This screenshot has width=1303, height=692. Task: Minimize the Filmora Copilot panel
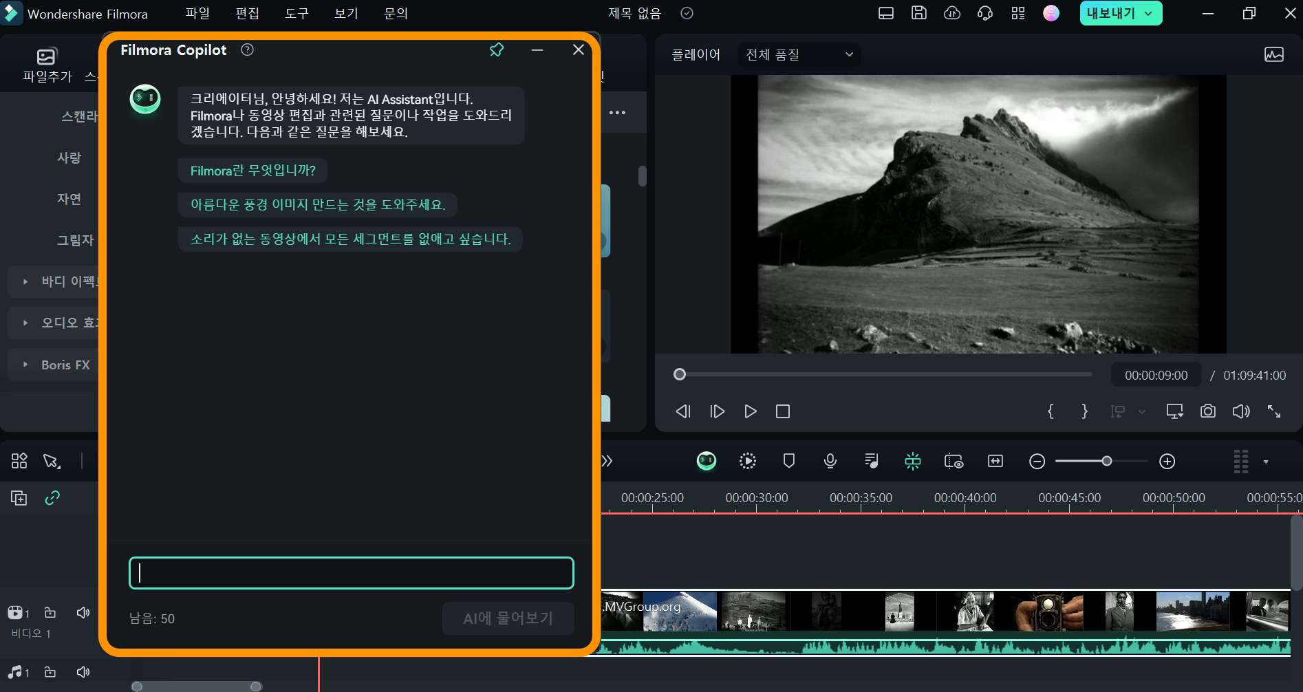point(537,50)
